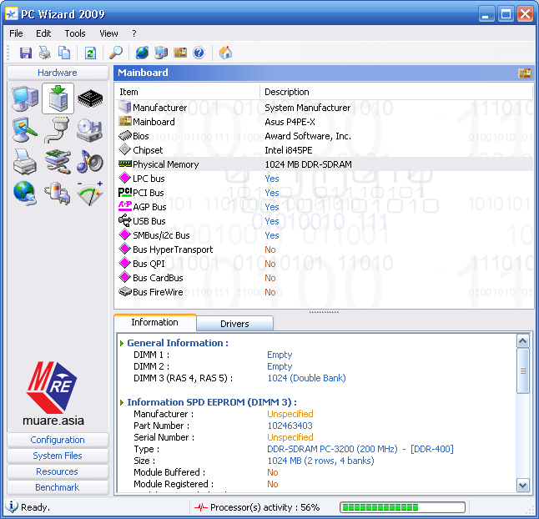539x519 pixels.
Task: Click the information panel scrollbar thumb
Action: (523, 370)
